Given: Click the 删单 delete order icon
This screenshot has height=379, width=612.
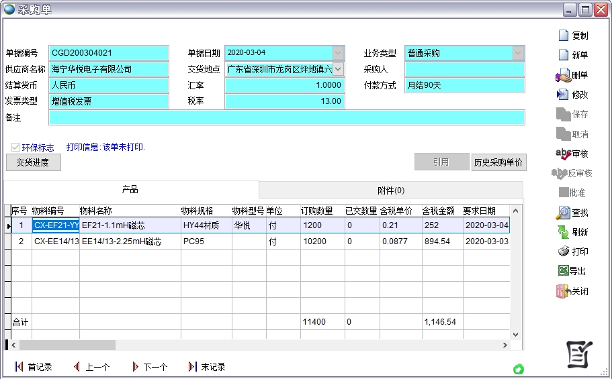Looking at the screenshot, I should click(x=563, y=75).
